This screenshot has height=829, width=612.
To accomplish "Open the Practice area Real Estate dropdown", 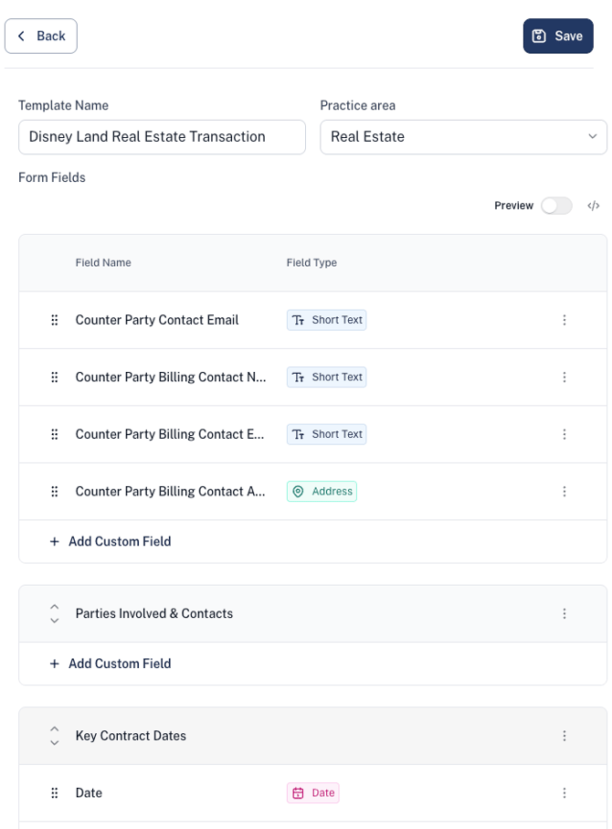I will [x=463, y=137].
